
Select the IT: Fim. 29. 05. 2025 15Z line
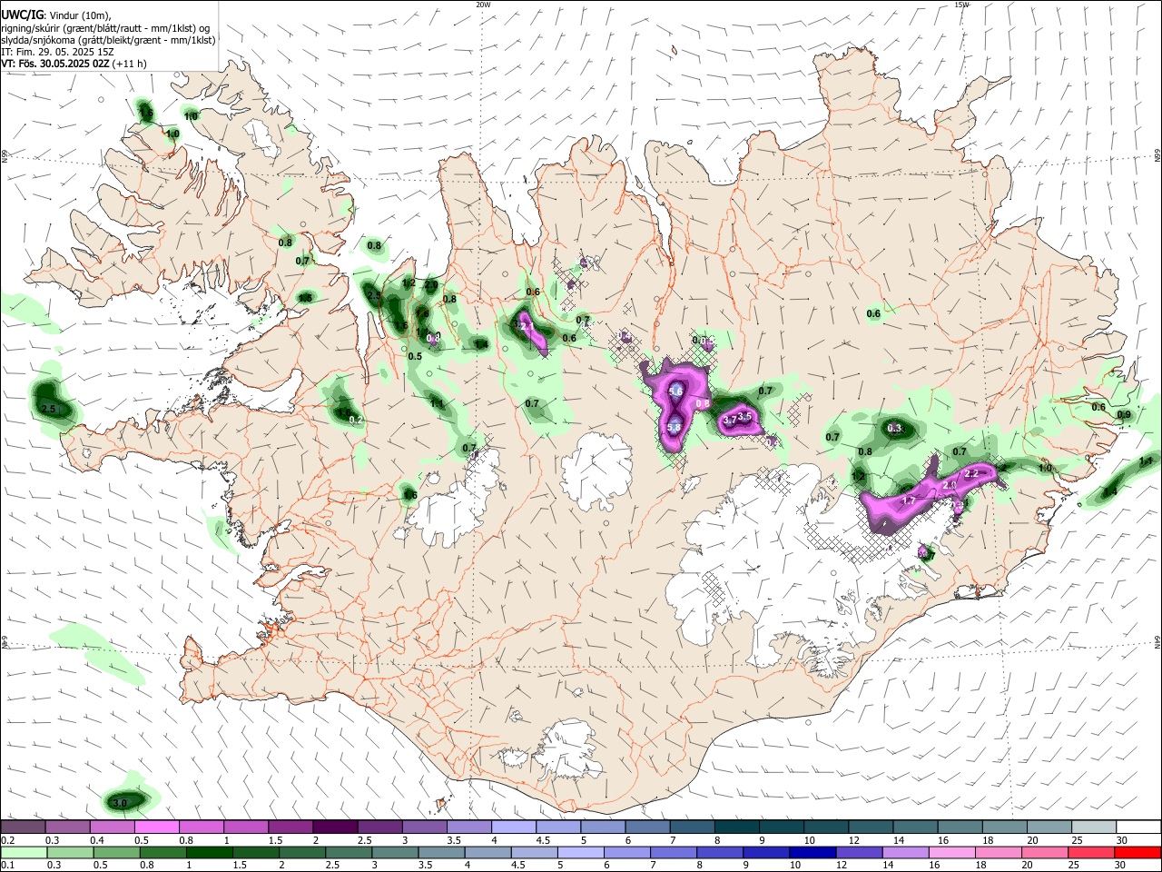(x=57, y=52)
